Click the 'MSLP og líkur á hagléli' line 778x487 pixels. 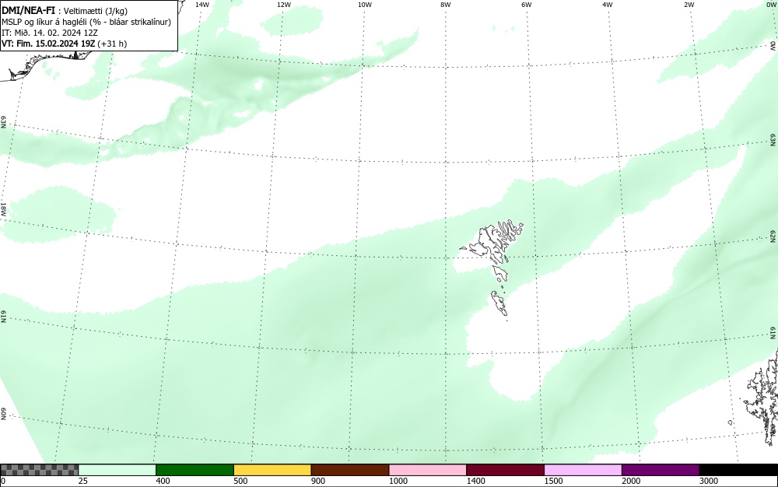coord(86,22)
